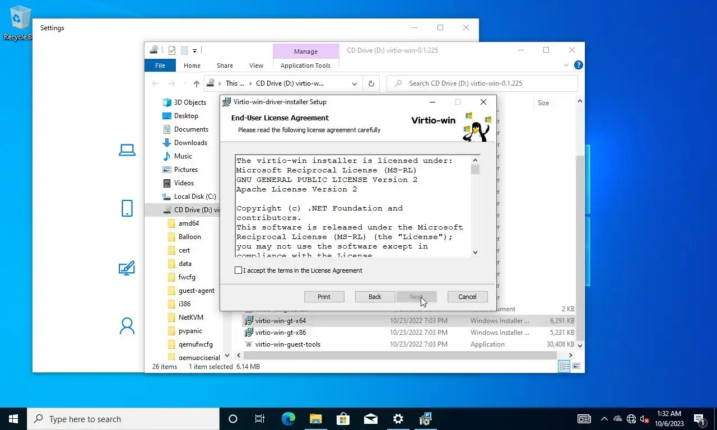Select Local Disk (C:) in navigation pane

tap(194, 197)
